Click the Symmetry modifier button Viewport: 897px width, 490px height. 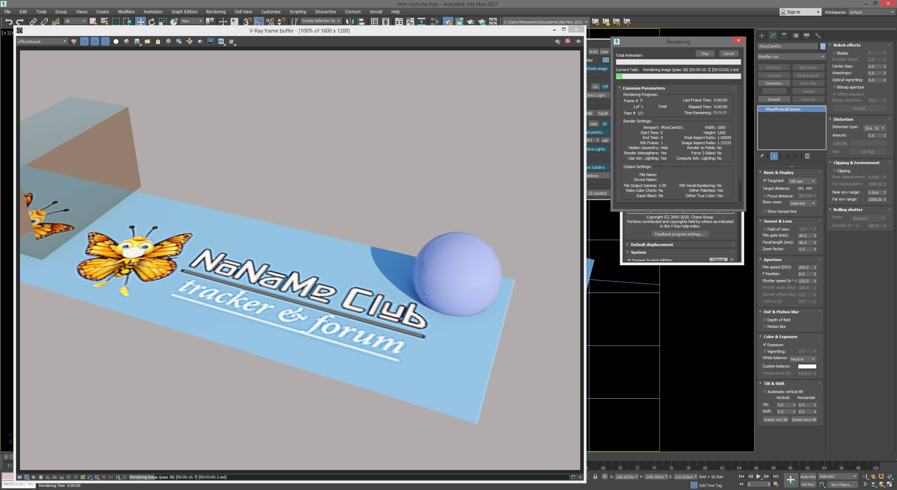click(x=774, y=83)
